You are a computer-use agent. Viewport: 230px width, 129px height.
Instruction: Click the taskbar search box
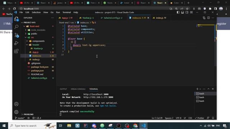[x=32, y=126]
